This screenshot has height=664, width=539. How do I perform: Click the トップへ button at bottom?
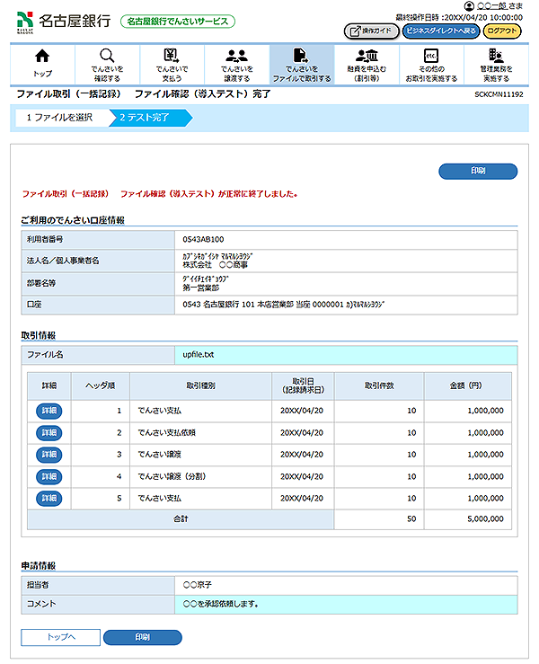[60, 637]
